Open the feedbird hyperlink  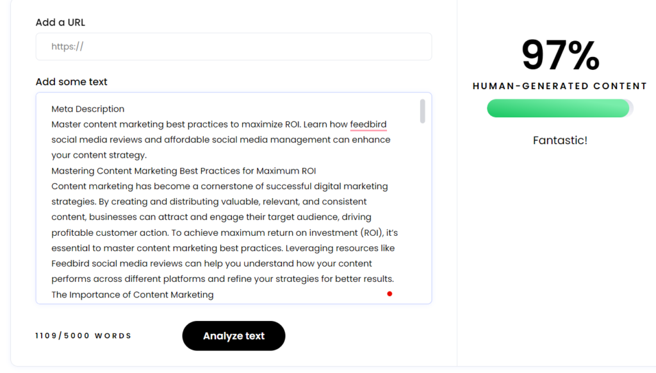click(x=367, y=124)
